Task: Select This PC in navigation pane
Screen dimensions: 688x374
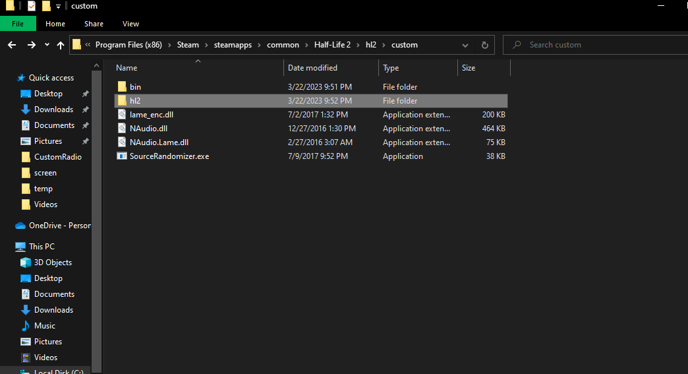Action: [42, 246]
